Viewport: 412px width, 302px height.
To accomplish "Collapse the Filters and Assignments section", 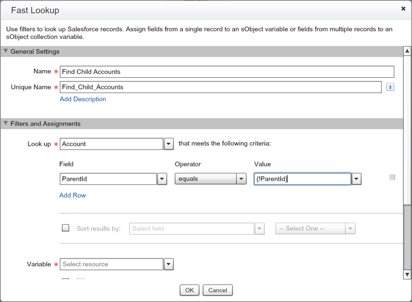I will (6, 124).
